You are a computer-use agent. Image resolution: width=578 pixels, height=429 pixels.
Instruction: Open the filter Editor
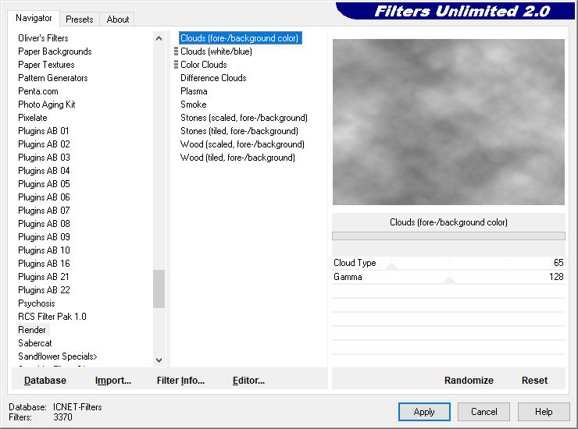(248, 381)
